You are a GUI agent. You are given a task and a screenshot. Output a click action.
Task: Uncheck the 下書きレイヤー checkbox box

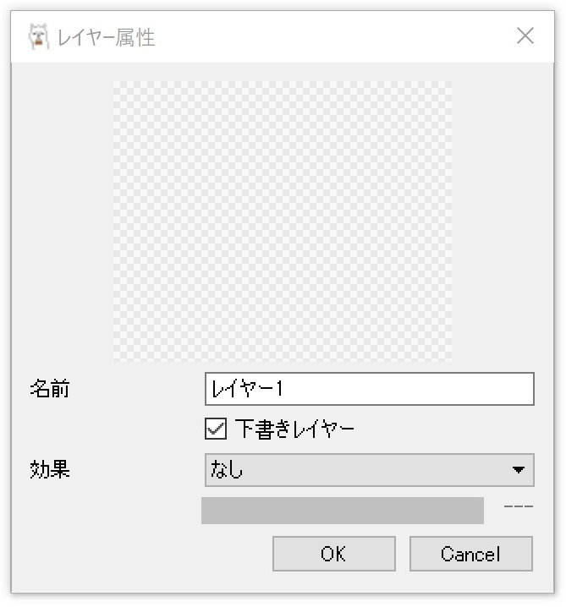pos(216,429)
